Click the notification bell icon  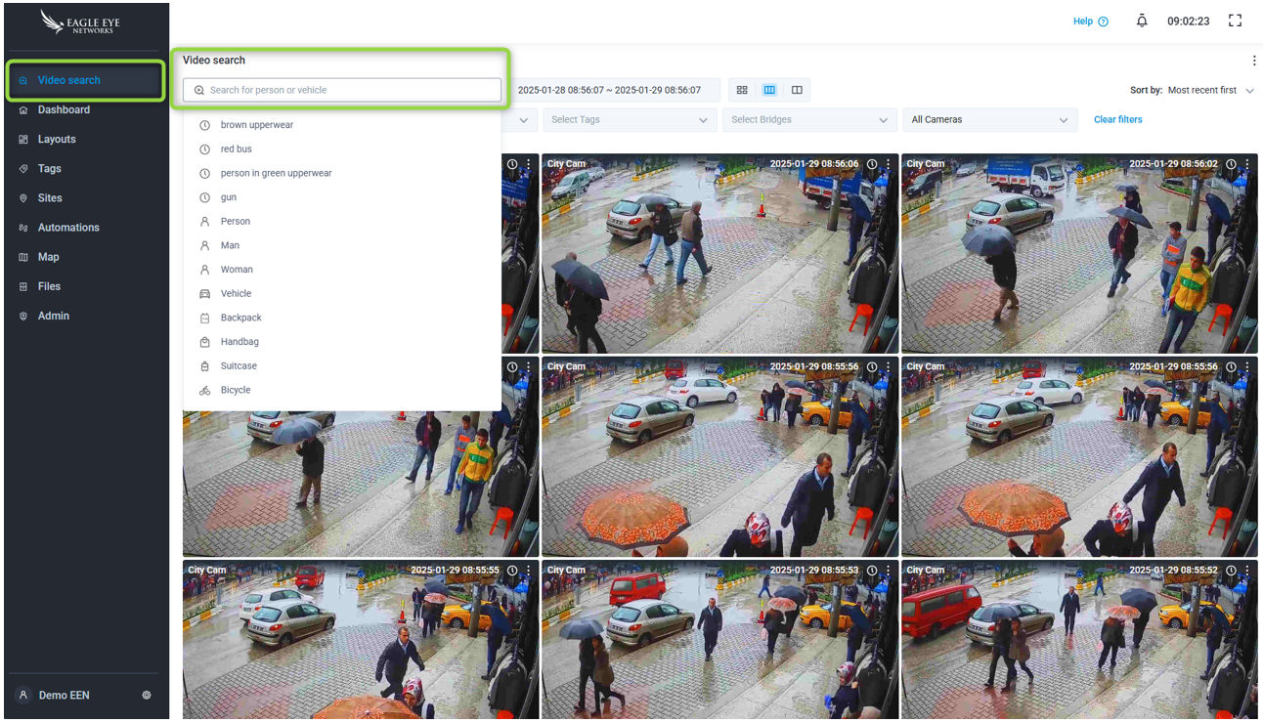coord(1142,21)
